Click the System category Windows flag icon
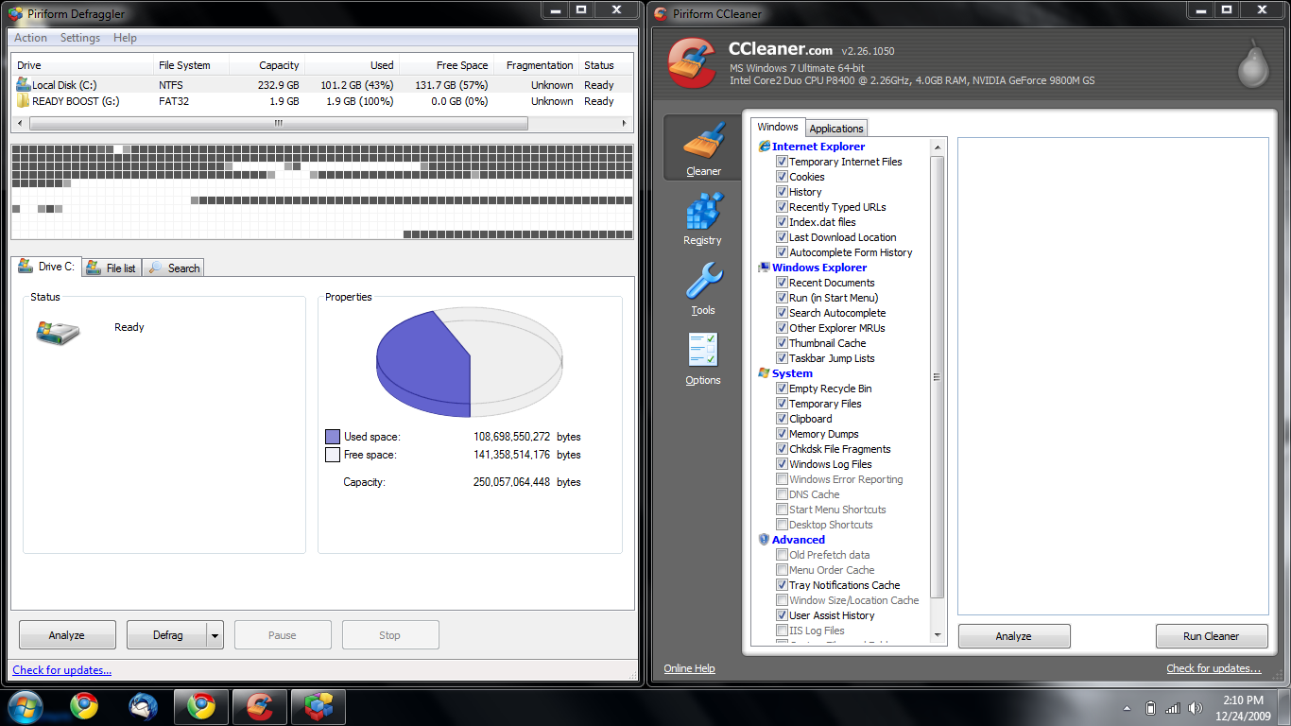 click(765, 373)
